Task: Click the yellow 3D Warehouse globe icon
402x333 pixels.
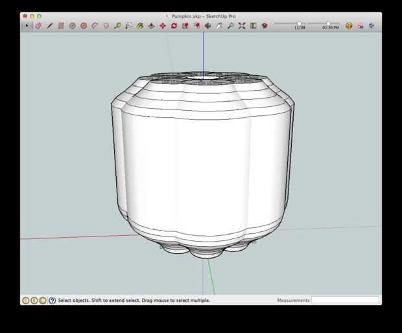Action: [349, 26]
